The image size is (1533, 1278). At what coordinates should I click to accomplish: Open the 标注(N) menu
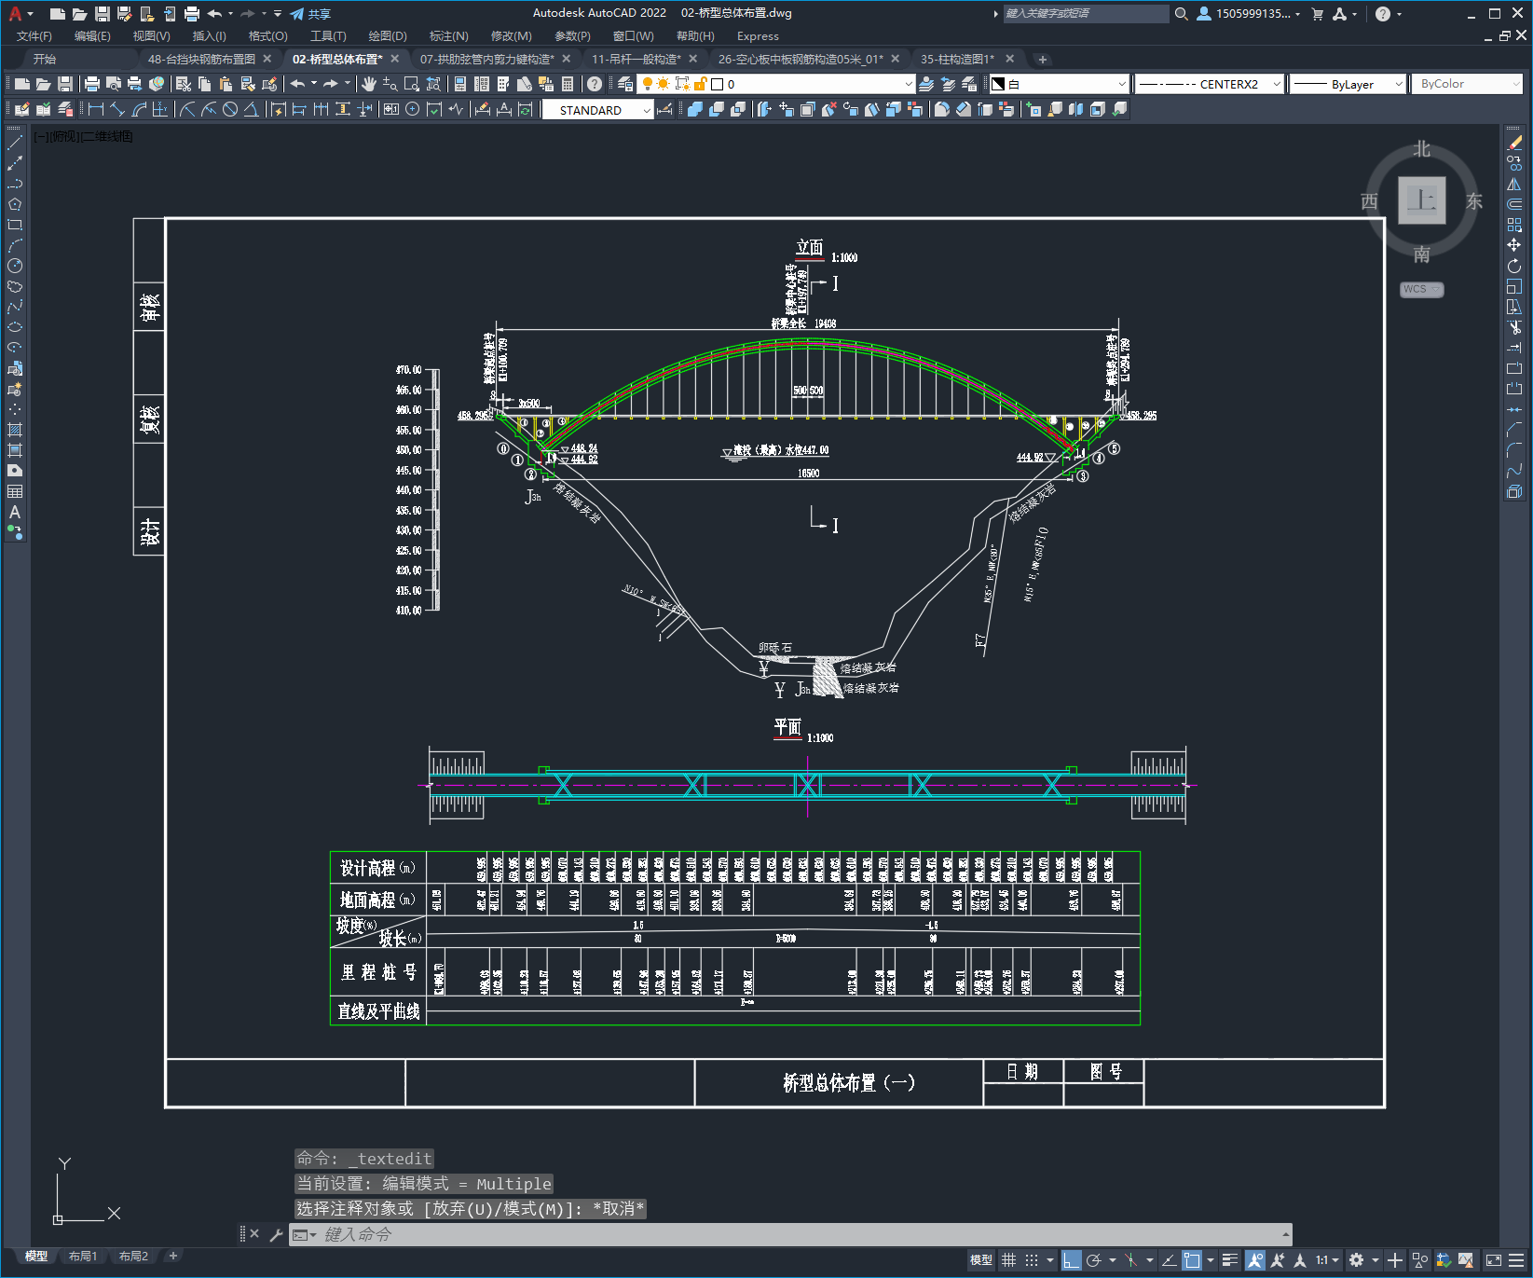click(x=448, y=36)
